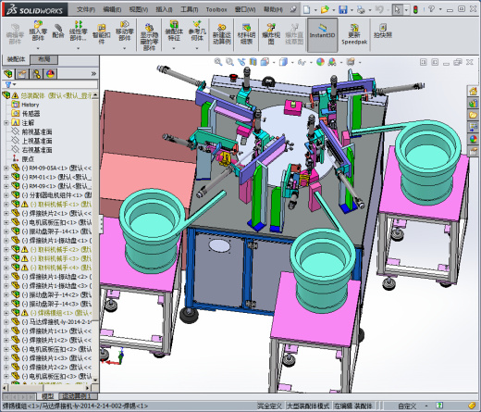Click the 拍快照 snapshot icon

(x=383, y=31)
